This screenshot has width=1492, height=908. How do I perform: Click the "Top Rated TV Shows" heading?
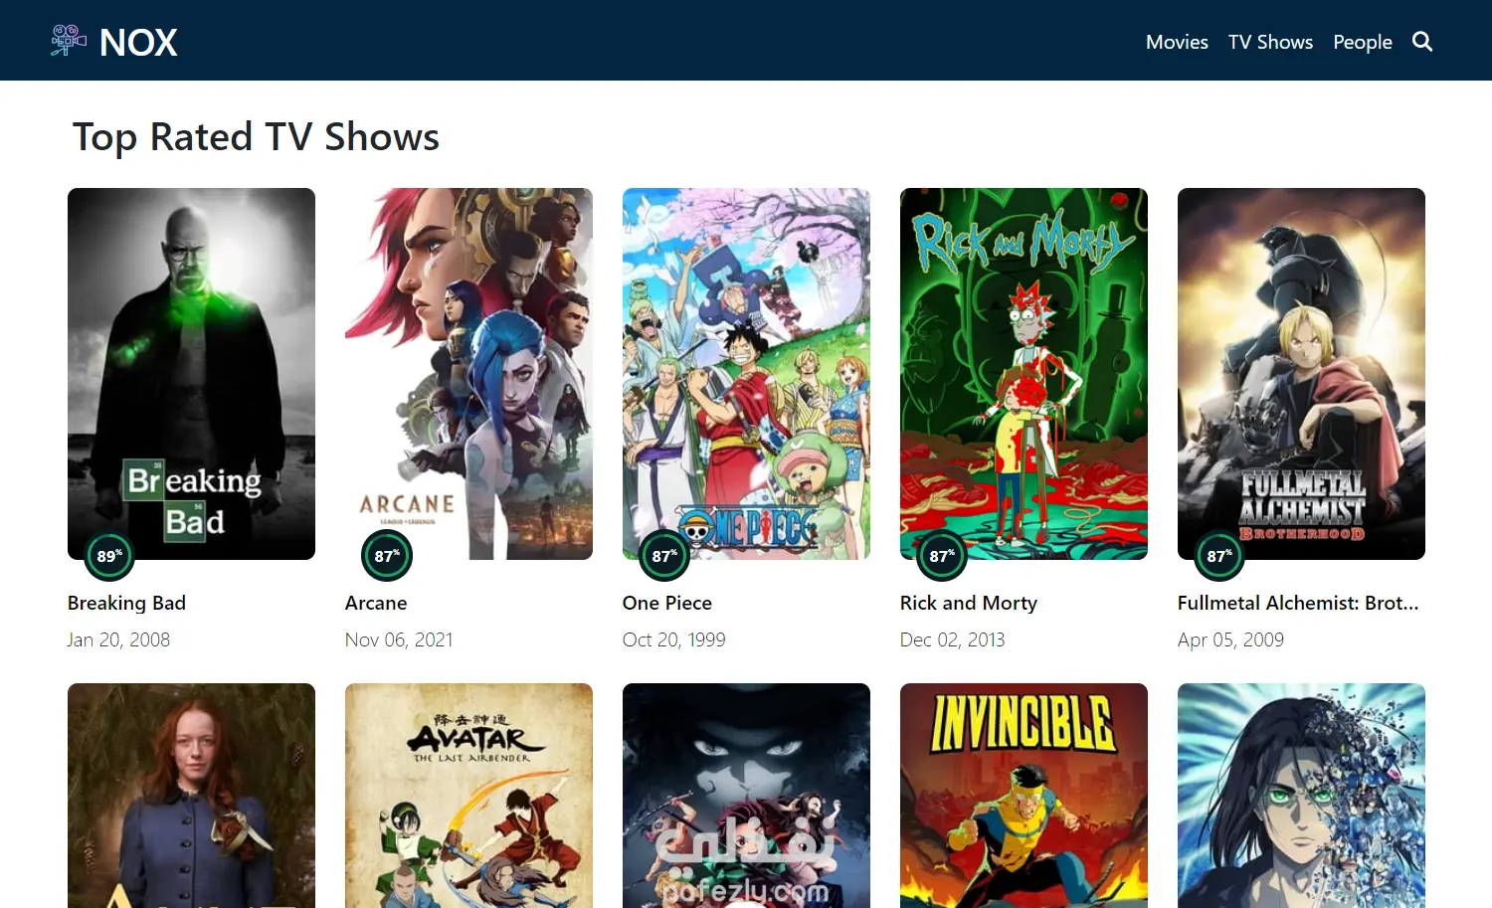tap(256, 137)
